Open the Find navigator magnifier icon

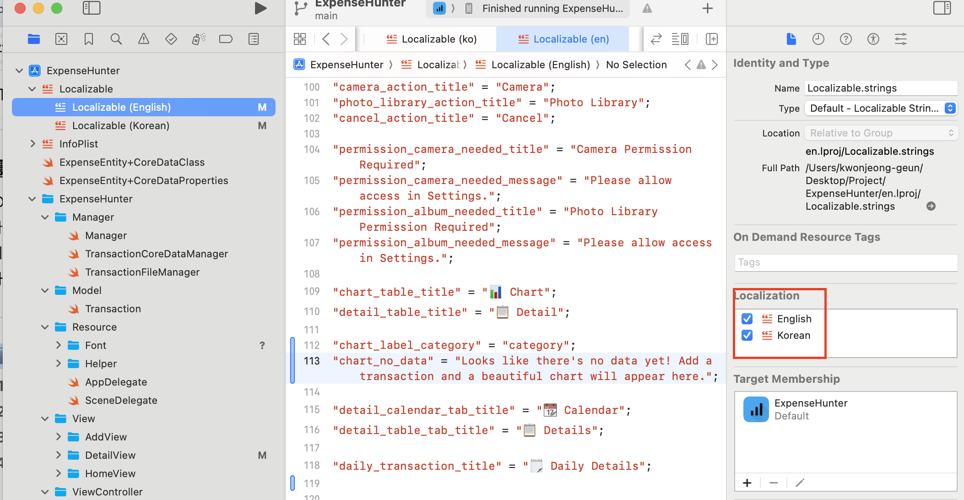tap(116, 39)
